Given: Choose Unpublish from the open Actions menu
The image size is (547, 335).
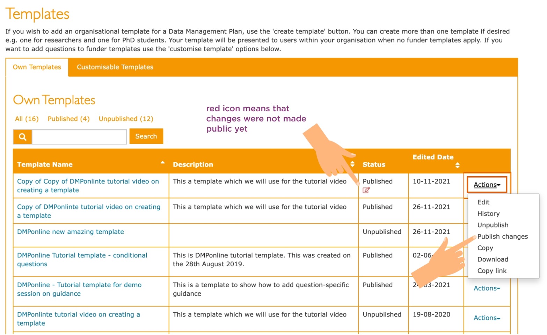Looking at the screenshot, I should tap(493, 225).
